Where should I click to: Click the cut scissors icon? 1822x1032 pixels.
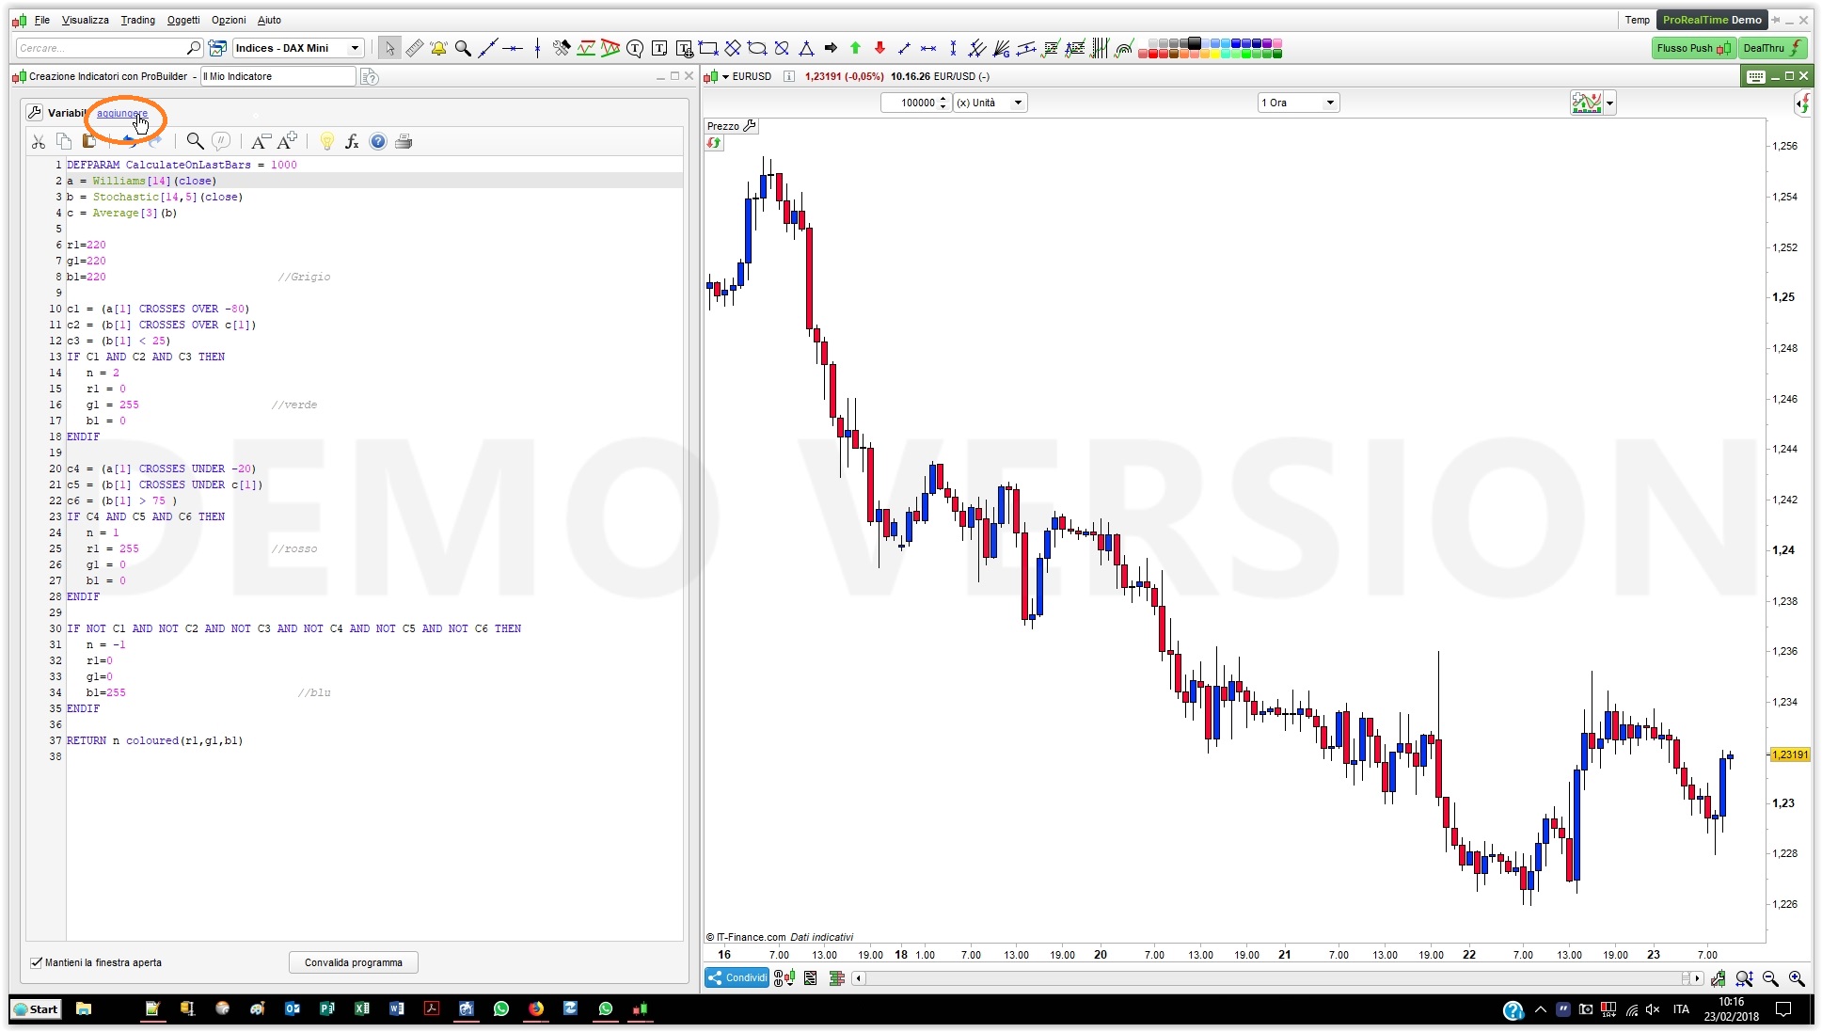point(39,141)
